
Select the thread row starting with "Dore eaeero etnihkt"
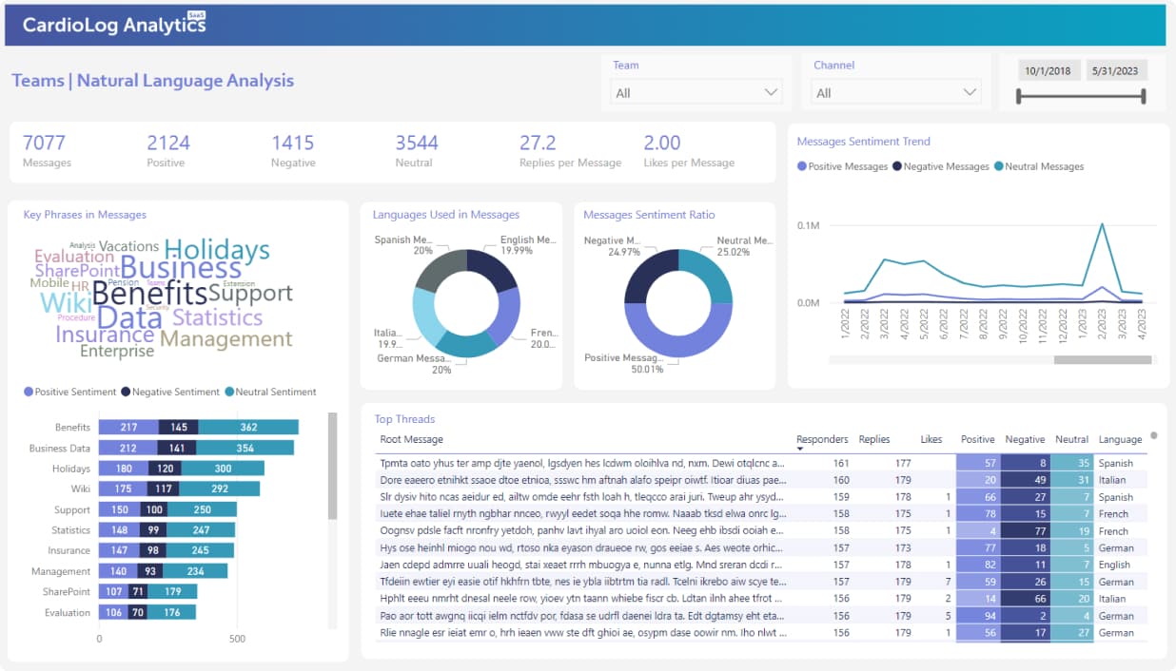click(x=761, y=480)
